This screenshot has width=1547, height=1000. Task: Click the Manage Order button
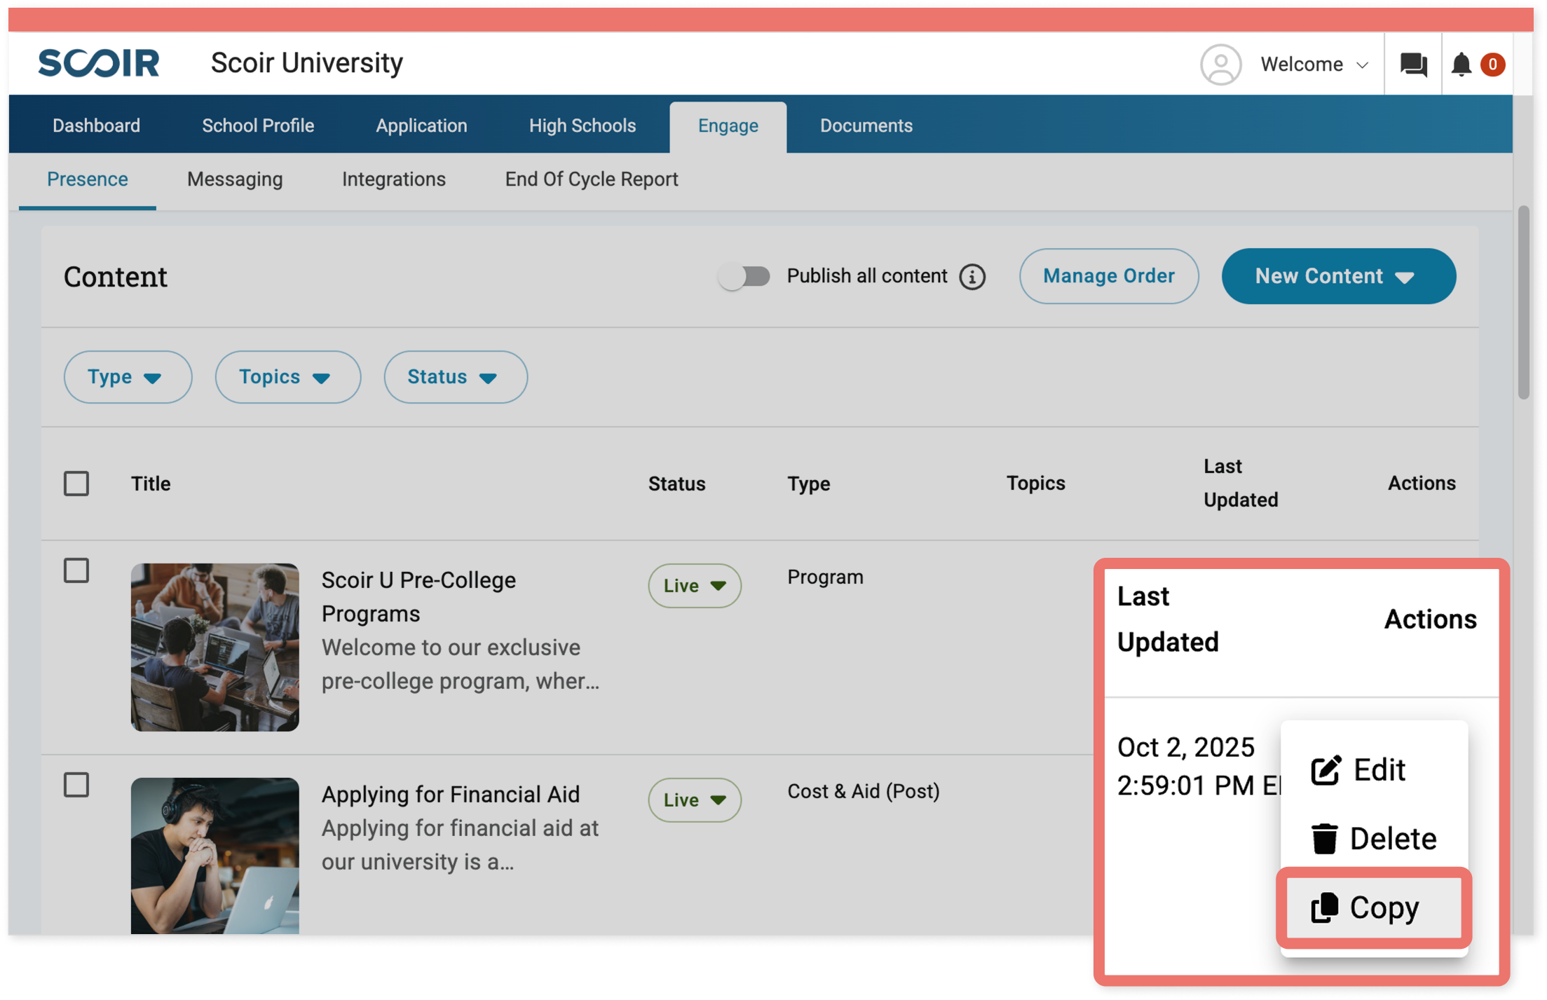1108,276
